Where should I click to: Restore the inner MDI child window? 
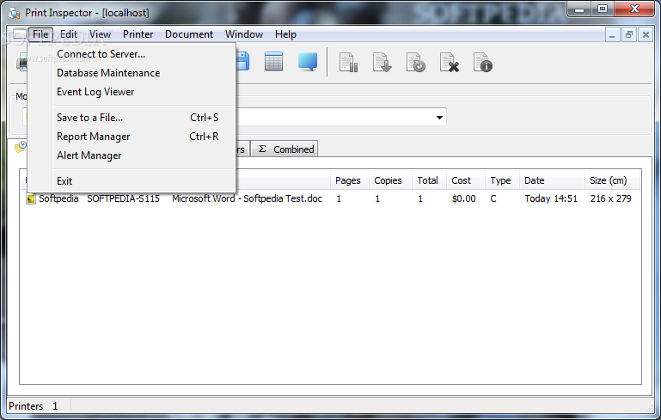tap(629, 34)
